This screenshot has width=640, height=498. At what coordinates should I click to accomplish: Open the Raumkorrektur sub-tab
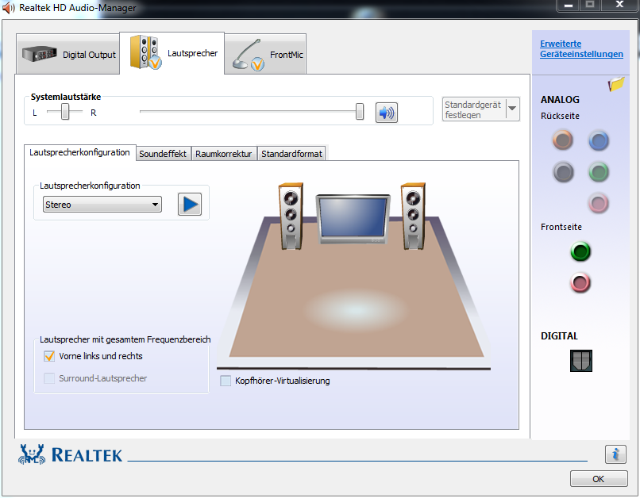(x=224, y=154)
